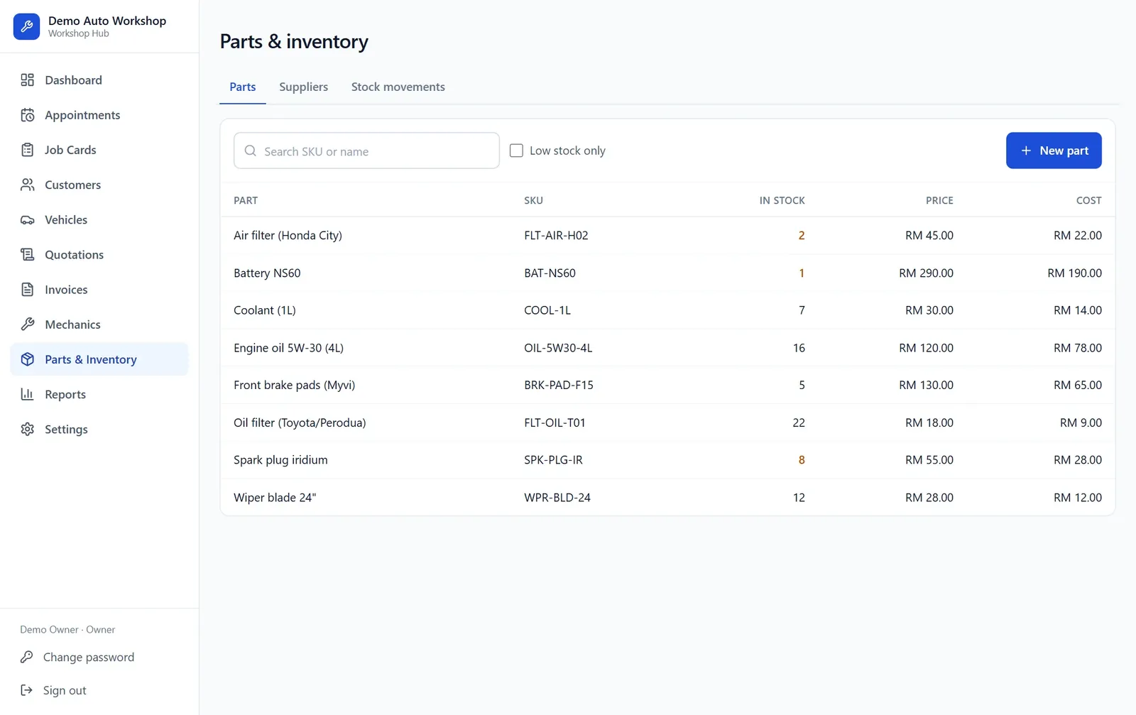Open the Change password link

(88, 657)
